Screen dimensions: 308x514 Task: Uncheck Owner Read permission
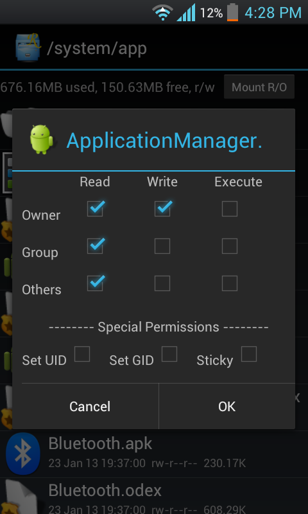click(x=95, y=209)
